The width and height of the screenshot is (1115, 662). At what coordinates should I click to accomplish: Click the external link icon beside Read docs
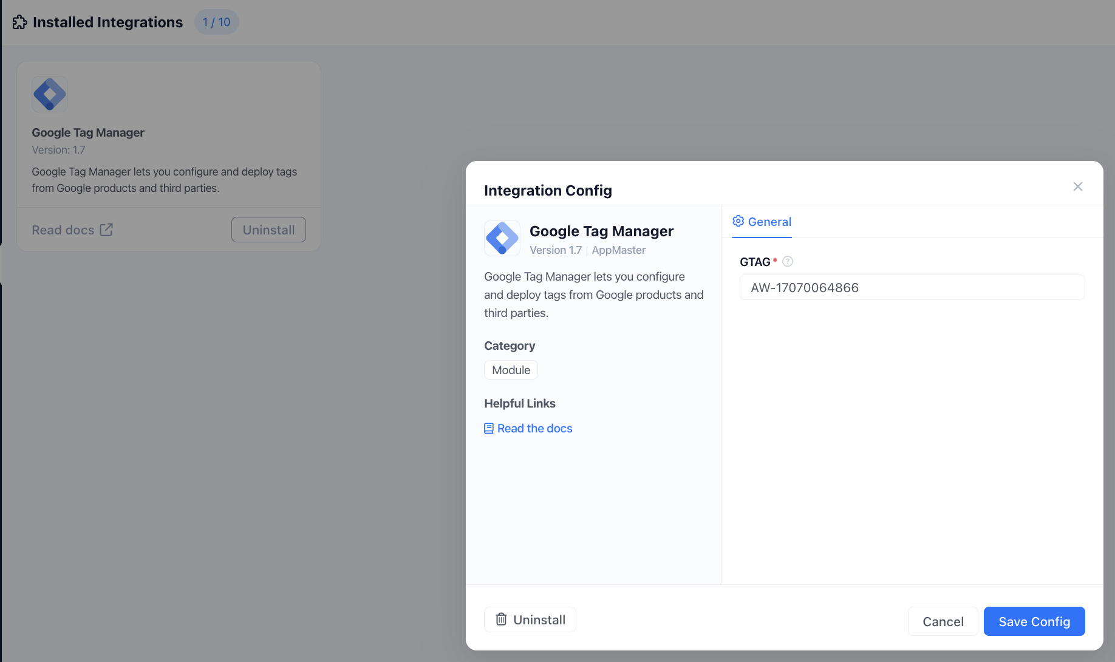click(x=106, y=230)
